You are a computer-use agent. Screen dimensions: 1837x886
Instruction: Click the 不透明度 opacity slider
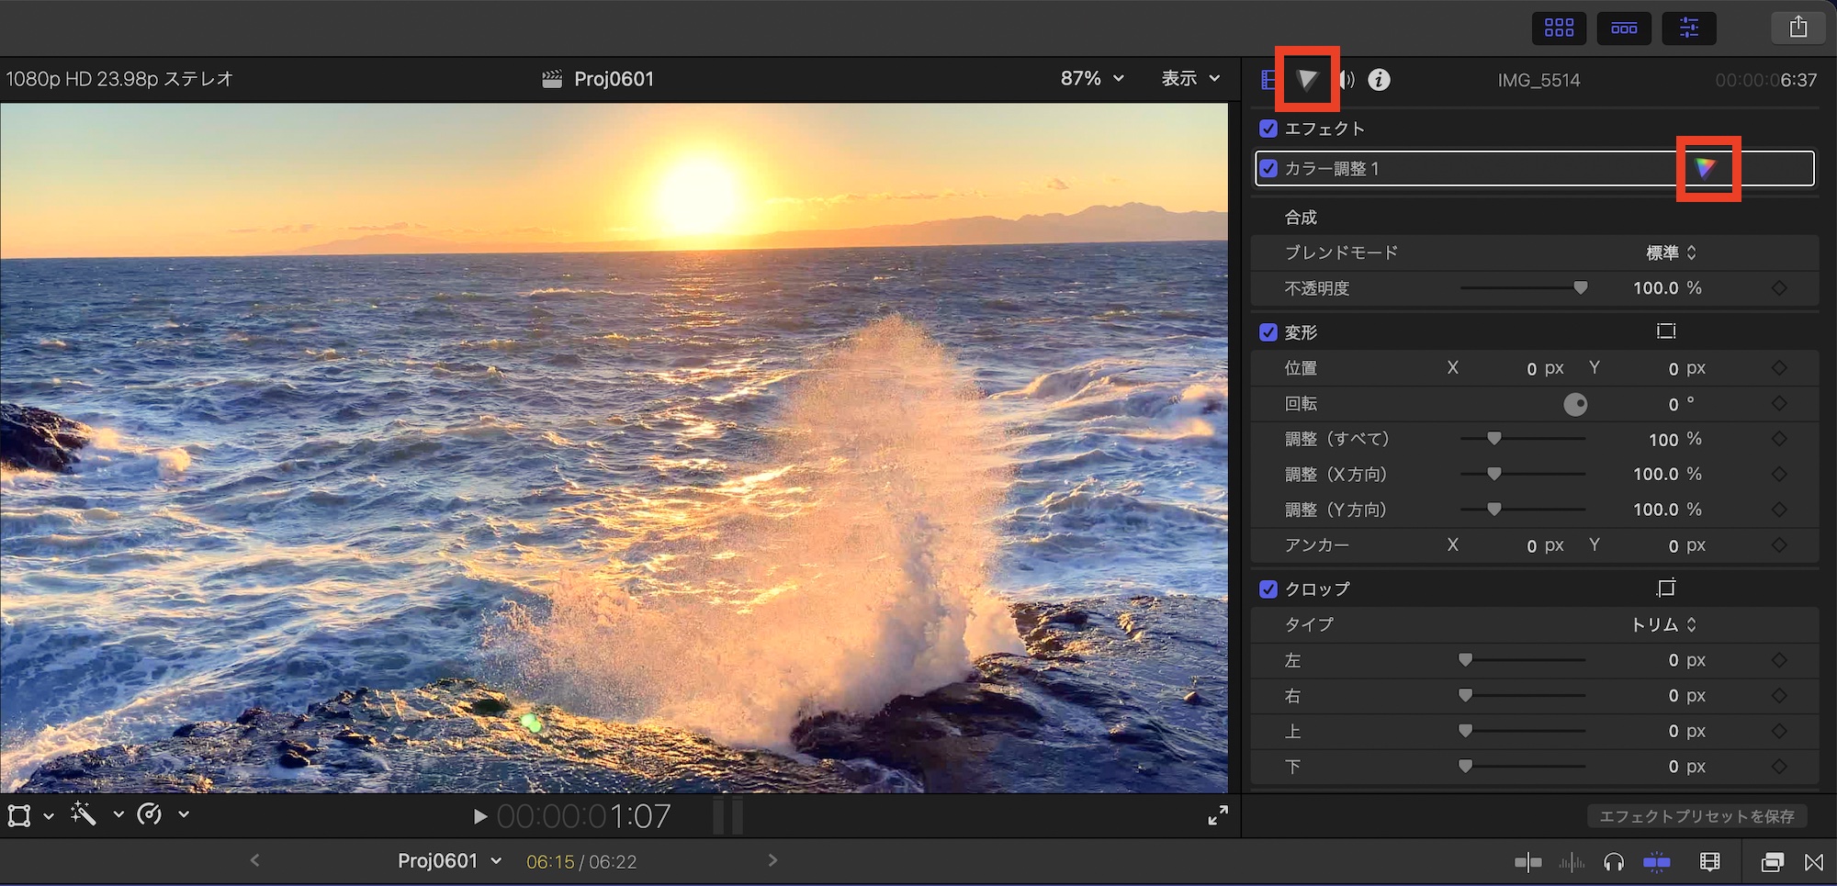pos(1523,288)
